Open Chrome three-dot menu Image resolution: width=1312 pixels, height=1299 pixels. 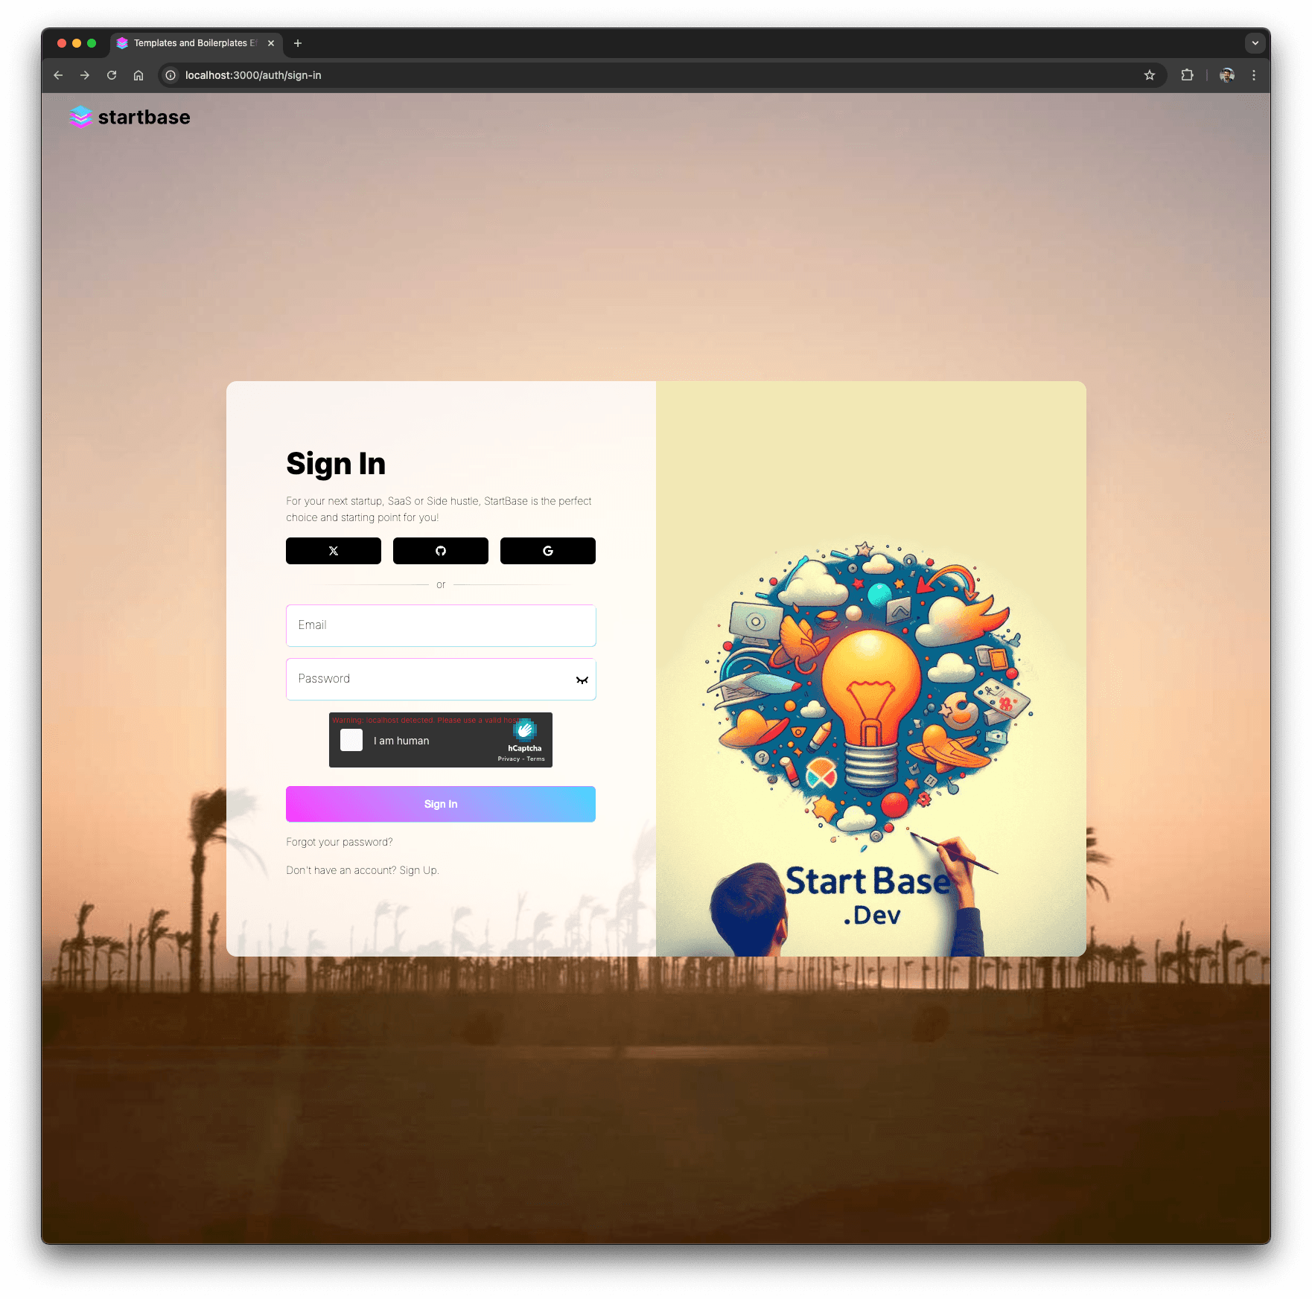point(1254,75)
